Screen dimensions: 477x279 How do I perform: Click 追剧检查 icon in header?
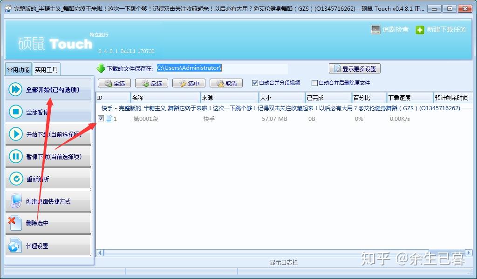point(375,29)
